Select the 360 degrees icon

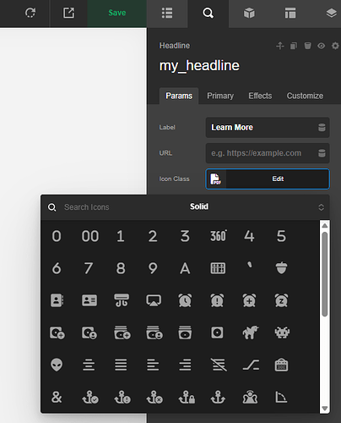click(x=219, y=236)
